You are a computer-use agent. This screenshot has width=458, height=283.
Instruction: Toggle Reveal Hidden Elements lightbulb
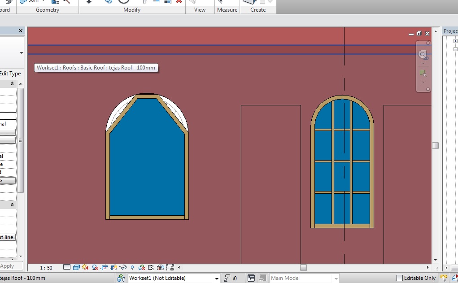click(x=132, y=268)
